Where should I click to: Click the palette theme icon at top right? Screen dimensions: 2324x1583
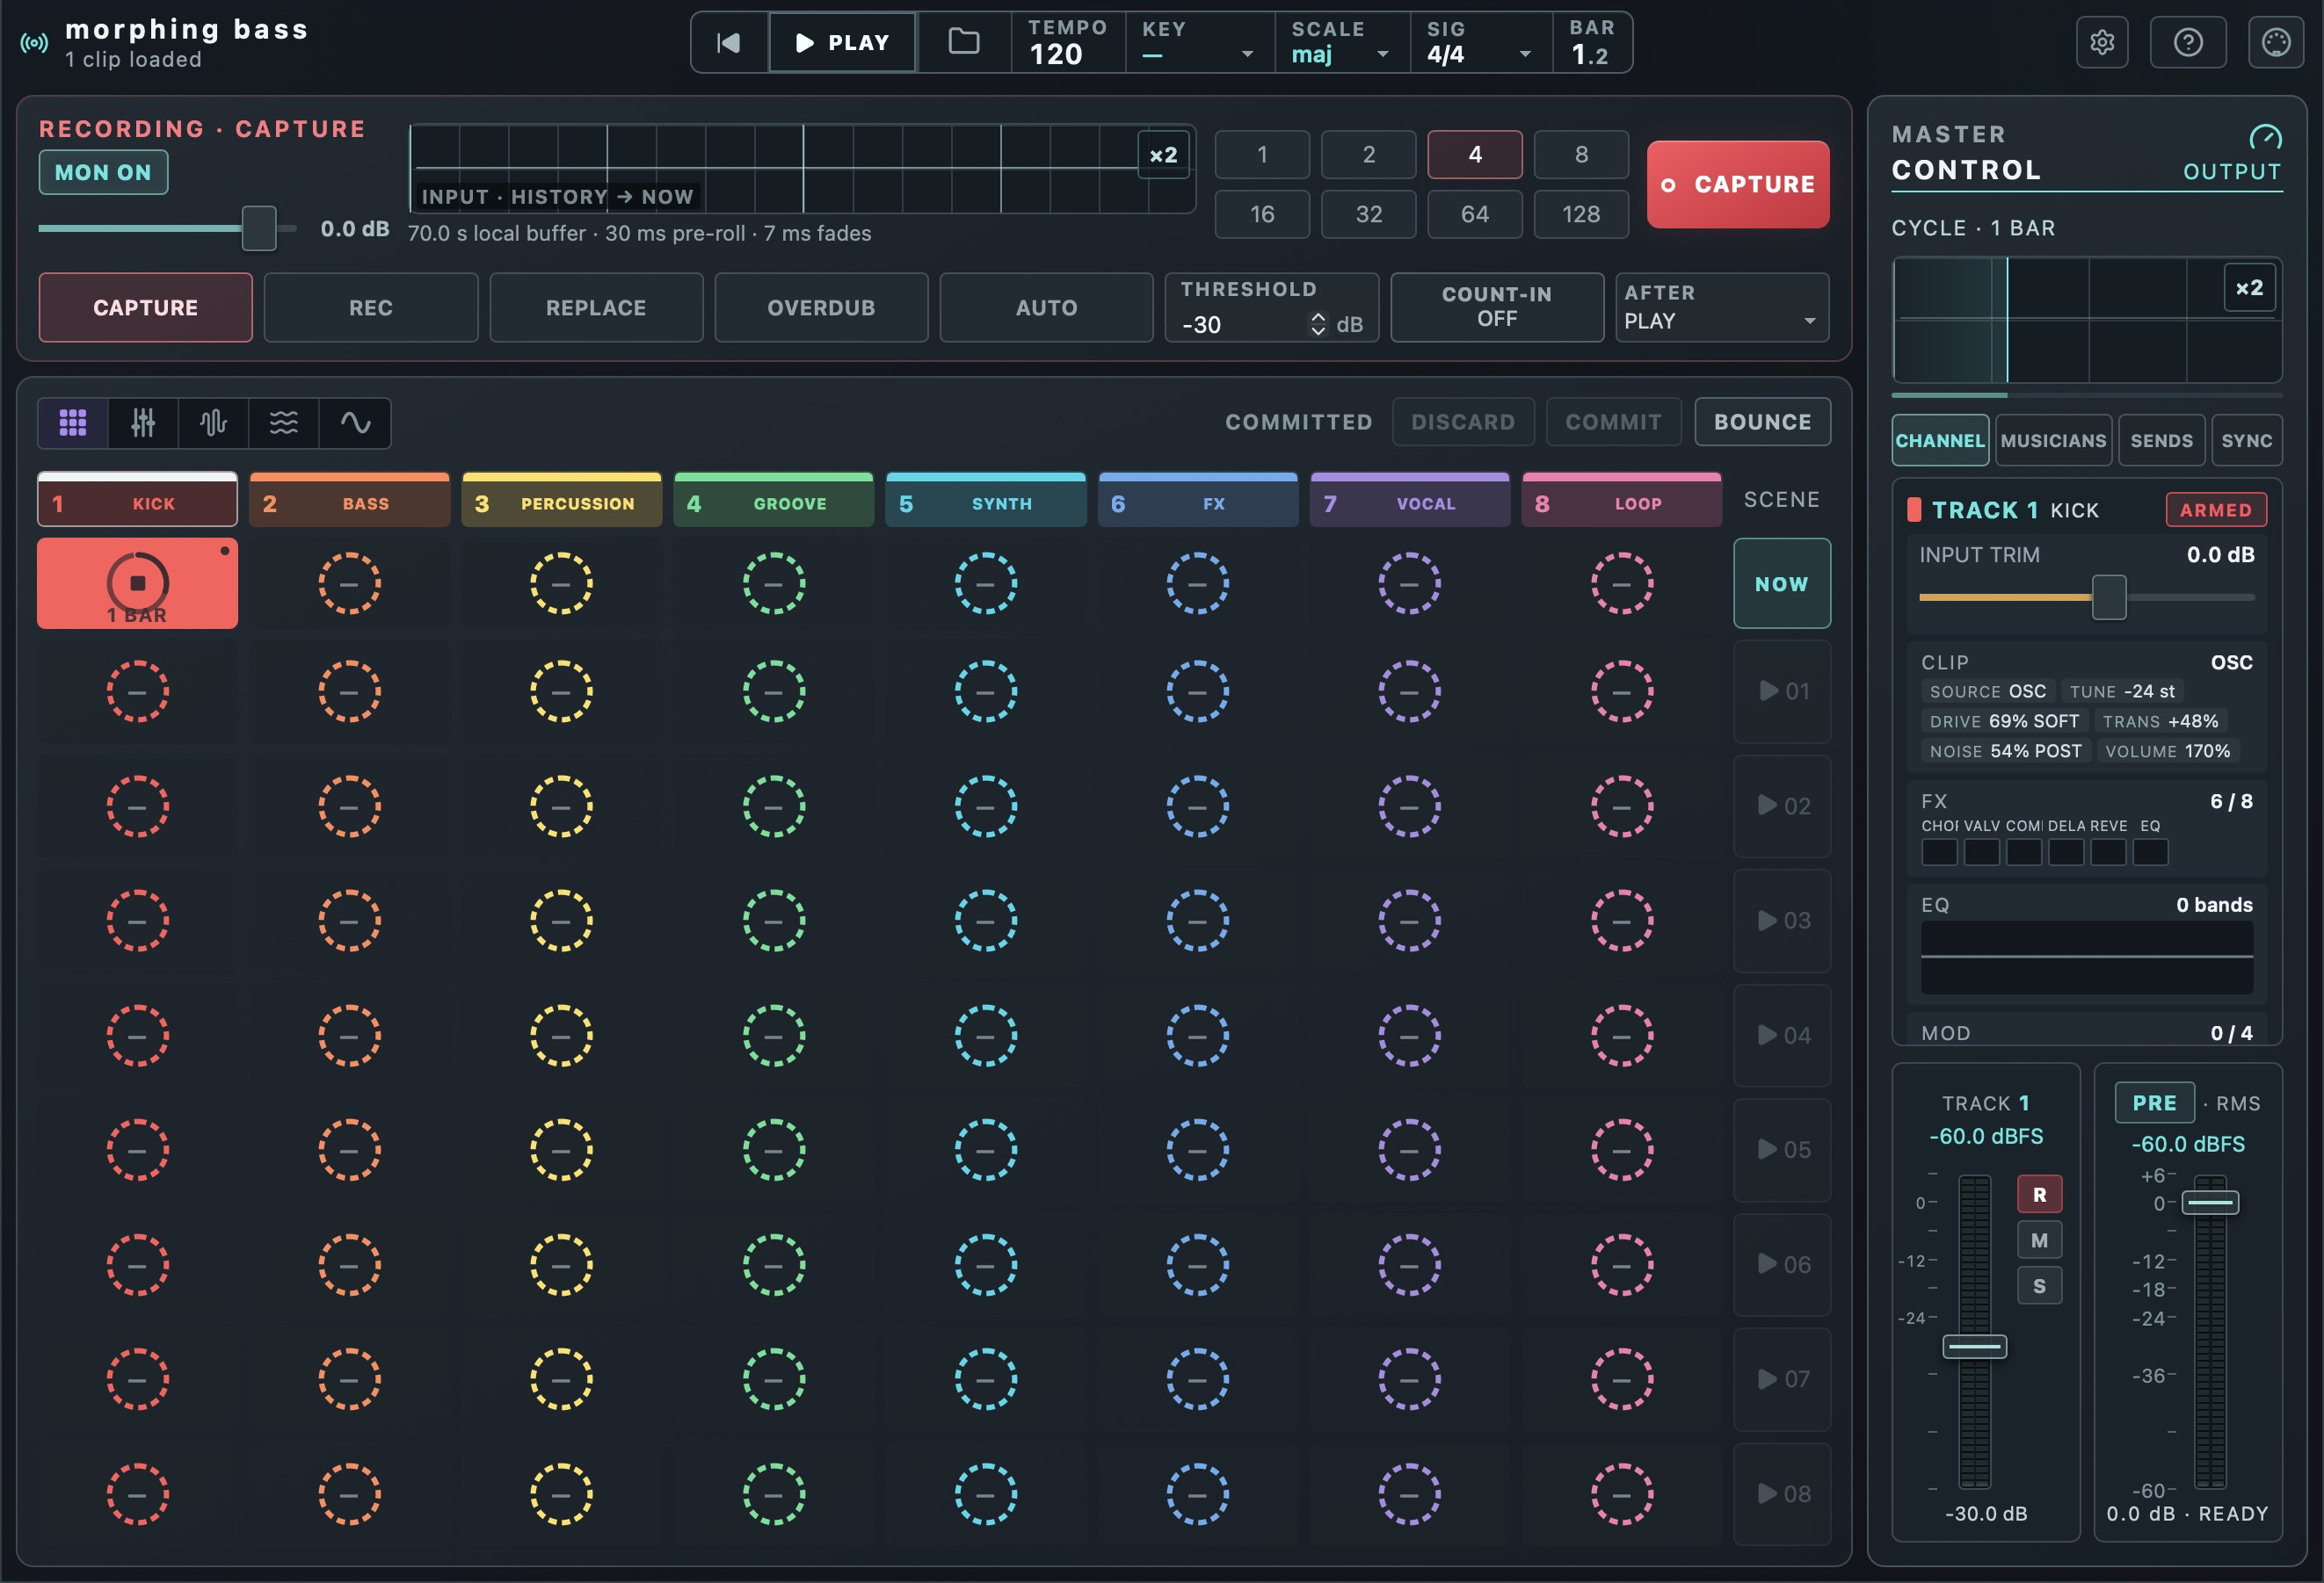(x=2276, y=42)
